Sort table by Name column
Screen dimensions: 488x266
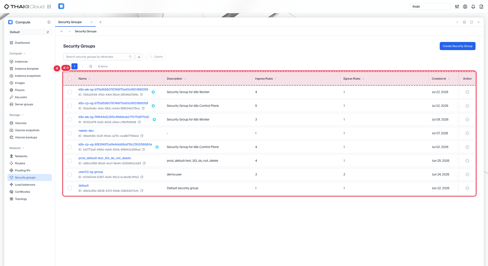(90, 79)
